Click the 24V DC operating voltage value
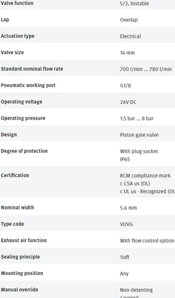Screen dimensions: 175x298 pos(128,102)
